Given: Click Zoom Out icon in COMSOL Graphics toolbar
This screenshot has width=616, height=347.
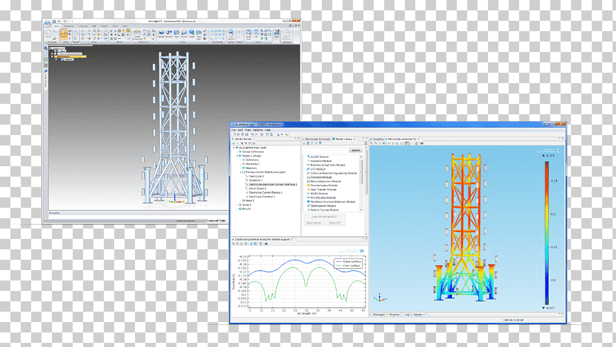Looking at the screenshot, I should tap(376, 143).
